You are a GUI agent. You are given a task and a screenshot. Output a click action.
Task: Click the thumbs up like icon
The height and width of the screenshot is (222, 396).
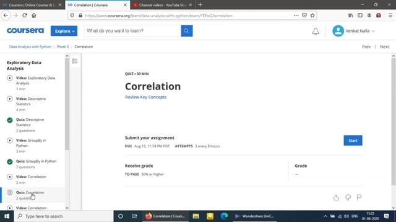point(336,197)
